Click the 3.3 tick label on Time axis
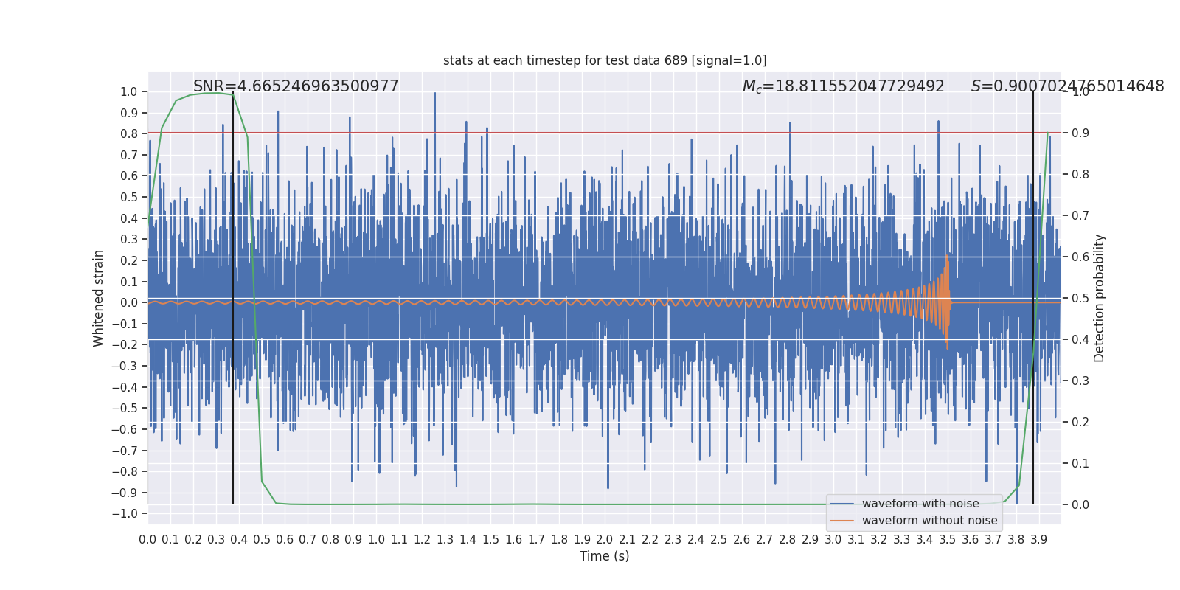Screen dimensions: 1180x590 [x=902, y=539]
